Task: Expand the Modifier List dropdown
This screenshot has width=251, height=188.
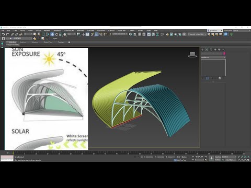Action: (213, 57)
